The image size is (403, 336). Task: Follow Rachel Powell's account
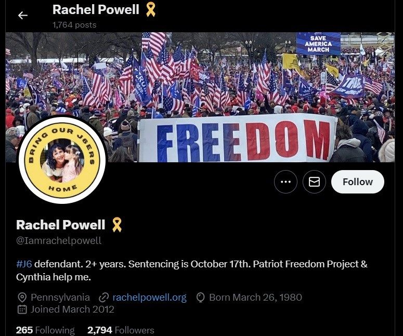coord(358,182)
